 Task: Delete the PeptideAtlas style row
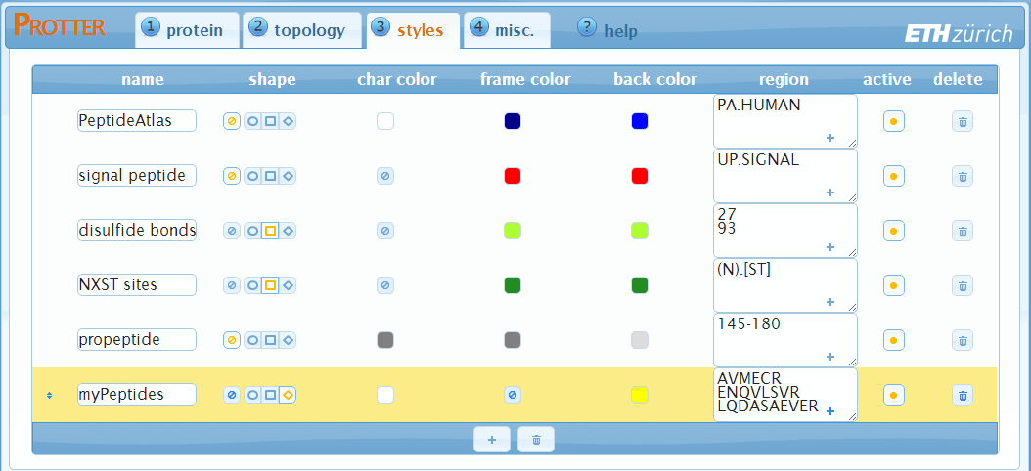(963, 121)
